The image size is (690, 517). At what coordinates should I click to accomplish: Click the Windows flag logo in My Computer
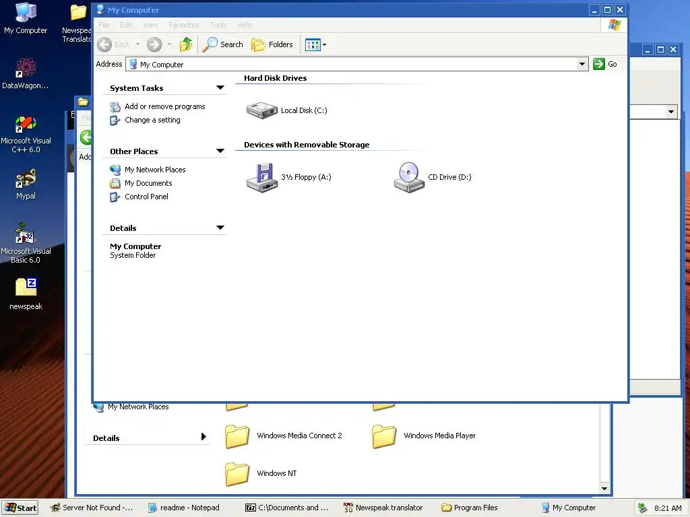(x=615, y=25)
